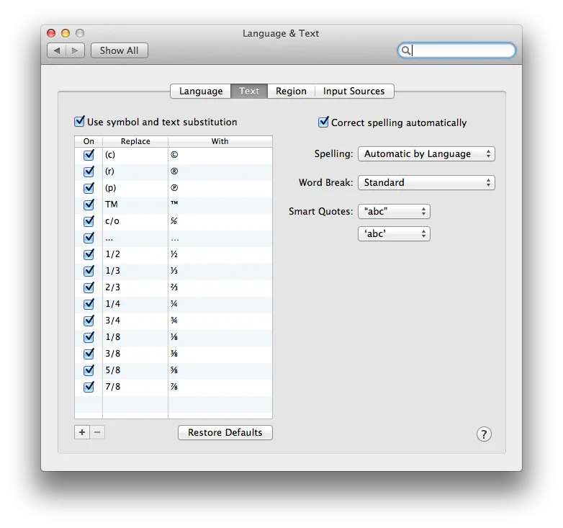Uncheck the (c) substitution row
Image resolution: width=563 pixels, height=528 pixels.
coord(89,155)
